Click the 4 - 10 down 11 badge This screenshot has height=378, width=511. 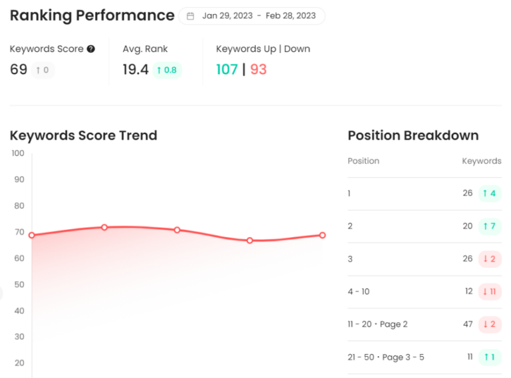490,292
